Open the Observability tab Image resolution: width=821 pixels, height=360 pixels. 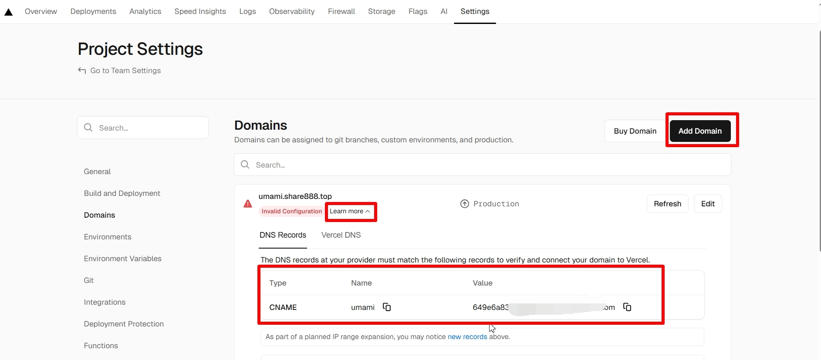pos(292,11)
